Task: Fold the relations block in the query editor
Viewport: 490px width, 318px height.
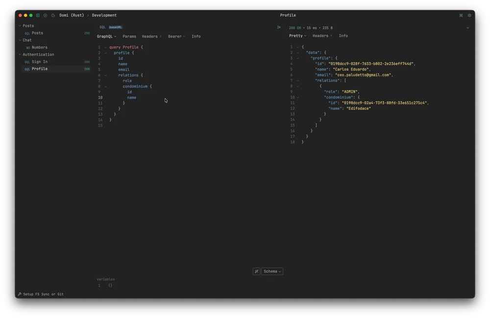Action: [106, 75]
